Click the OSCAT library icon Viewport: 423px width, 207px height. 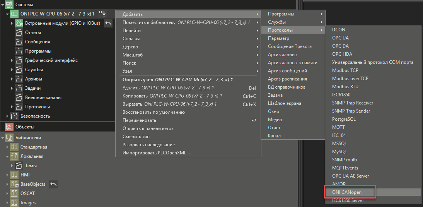click(x=14, y=193)
